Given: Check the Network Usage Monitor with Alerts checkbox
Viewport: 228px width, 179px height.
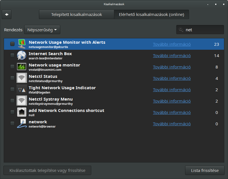Looking at the screenshot, I should point(12,44).
